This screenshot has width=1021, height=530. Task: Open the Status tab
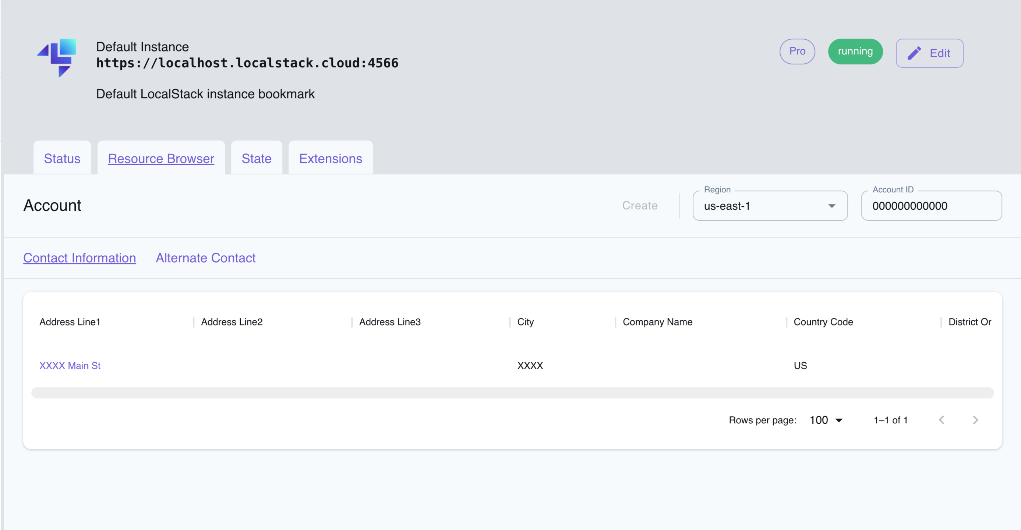click(x=62, y=159)
